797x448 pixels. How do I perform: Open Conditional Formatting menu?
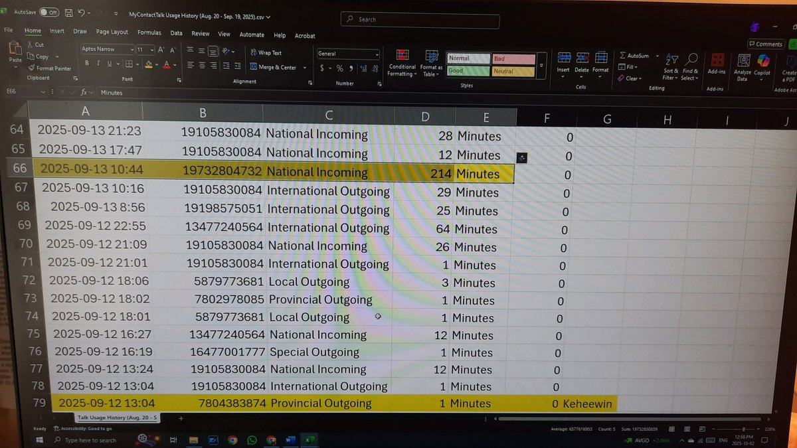point(402,62)
